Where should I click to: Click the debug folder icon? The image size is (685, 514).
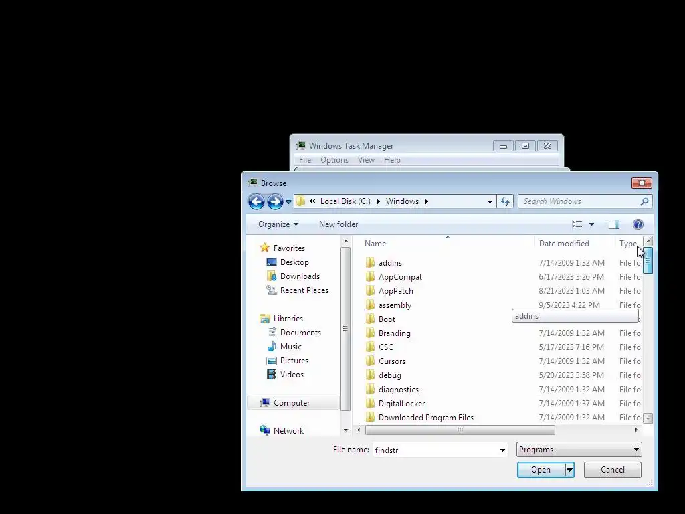coord(370,375)
